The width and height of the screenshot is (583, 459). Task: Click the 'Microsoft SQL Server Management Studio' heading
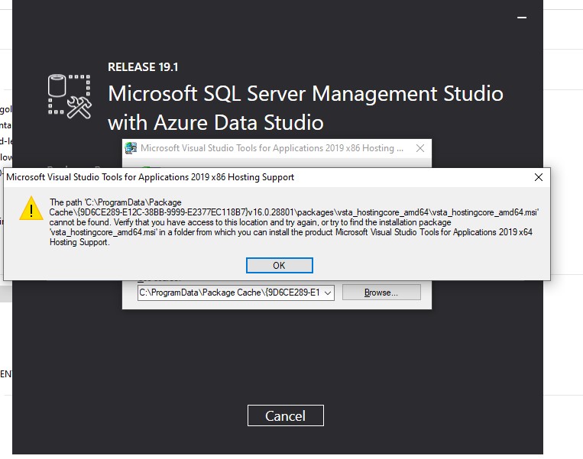pyautogui.click(x=306, y=94)
